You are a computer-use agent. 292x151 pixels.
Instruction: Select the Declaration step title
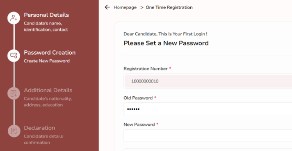[39, 128]
